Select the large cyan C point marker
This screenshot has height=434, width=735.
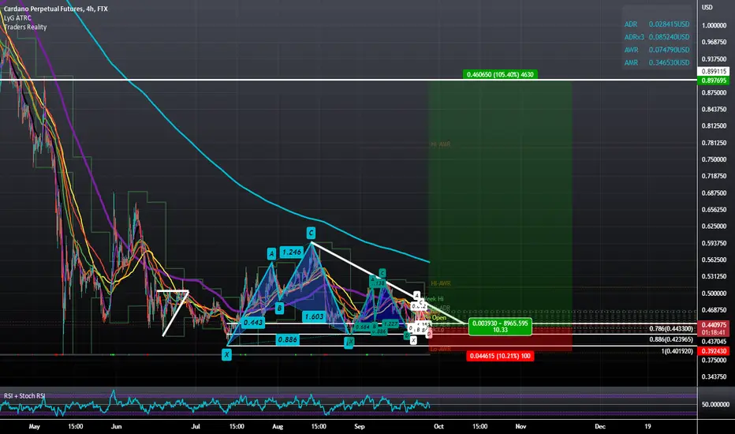(311, 233)
